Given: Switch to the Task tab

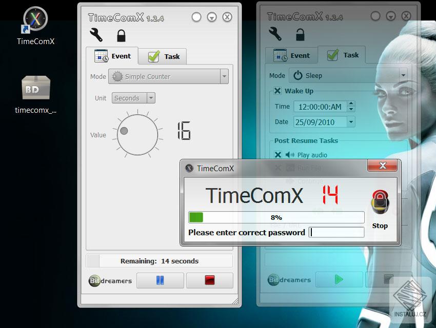Looking at the screenshot, I should click(163, 56).
